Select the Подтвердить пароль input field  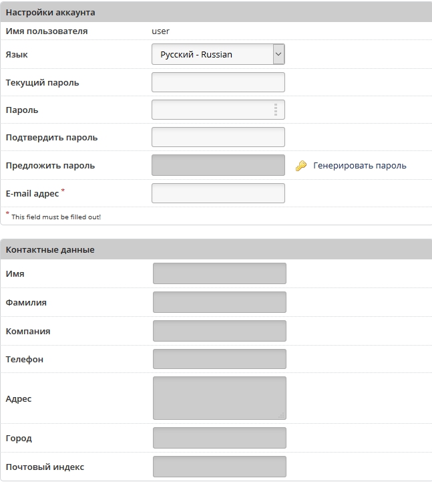pos(218,137)
